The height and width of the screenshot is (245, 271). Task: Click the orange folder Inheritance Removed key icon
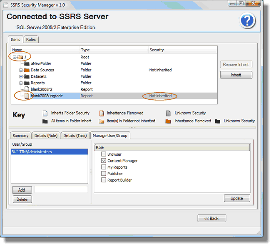tap(168, 121)
